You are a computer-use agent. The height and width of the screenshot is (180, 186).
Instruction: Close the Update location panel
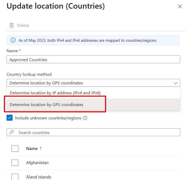180,7
